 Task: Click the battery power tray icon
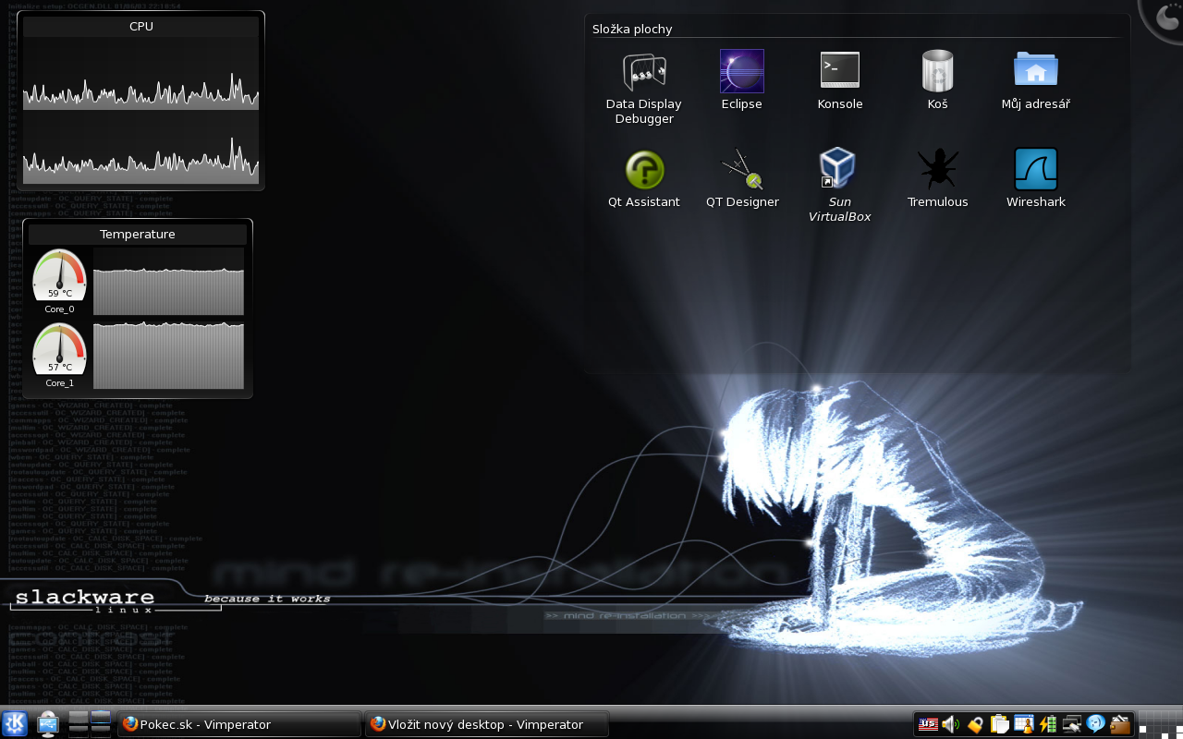pyautogui.click(x=1047, y=724)
